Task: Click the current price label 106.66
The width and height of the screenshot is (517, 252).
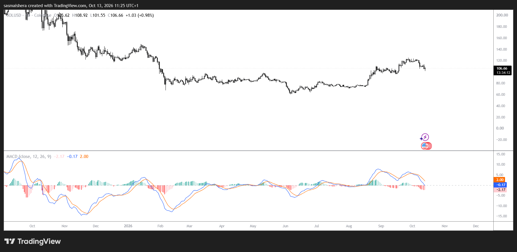Action: [502, 68]
